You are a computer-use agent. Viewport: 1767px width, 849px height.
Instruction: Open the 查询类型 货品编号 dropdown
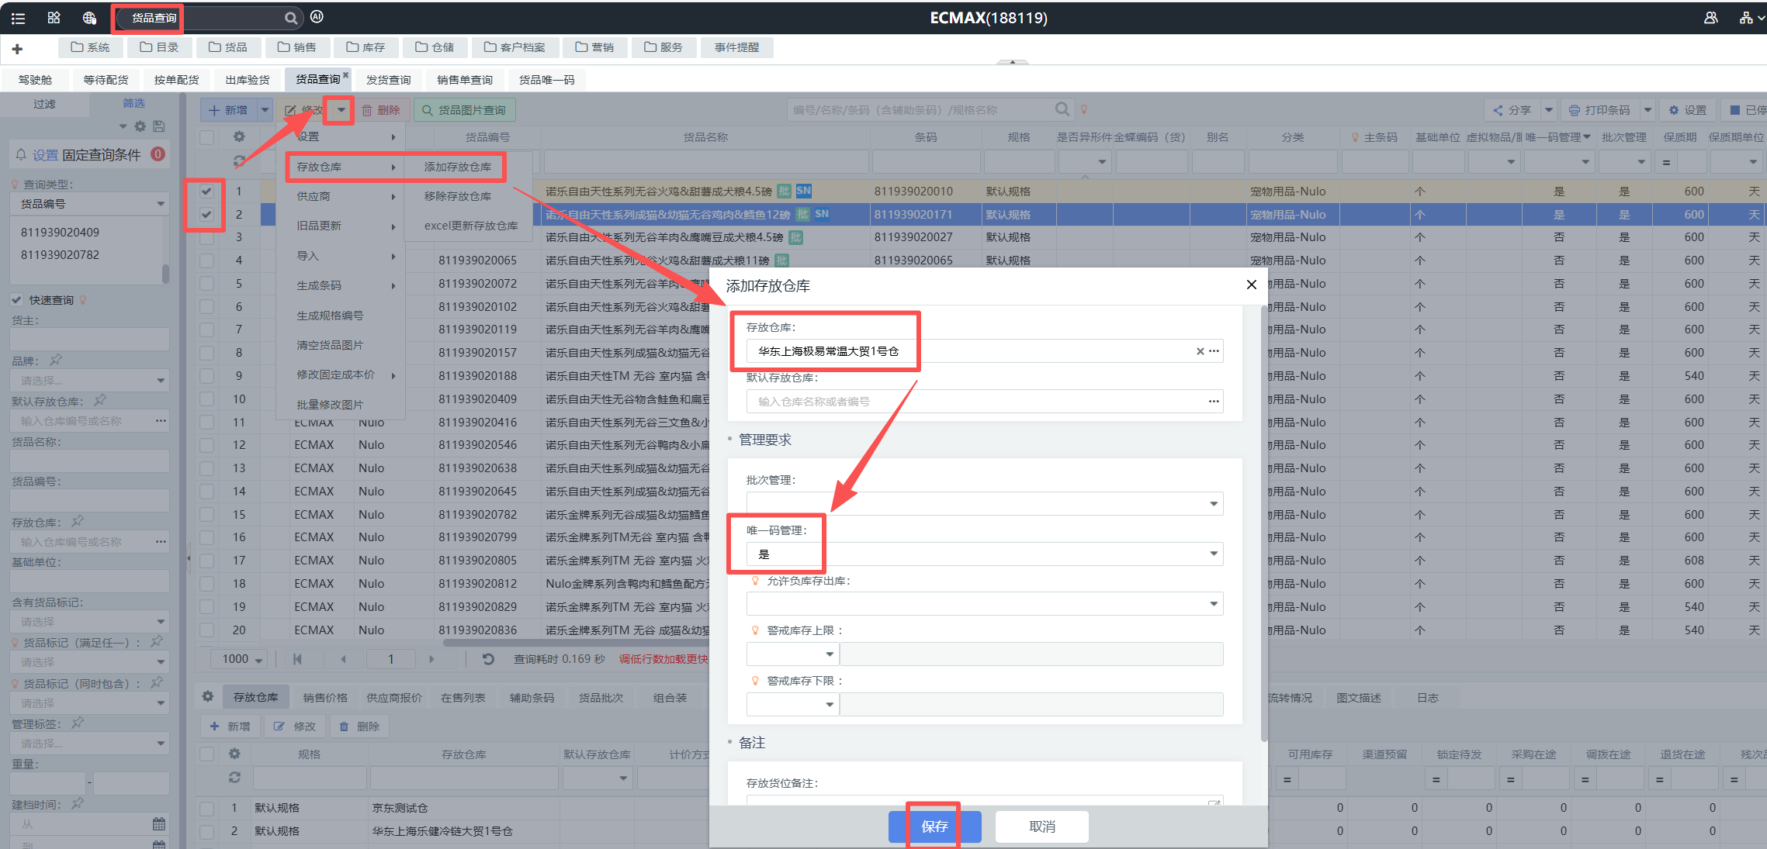(x=91, y=204)
